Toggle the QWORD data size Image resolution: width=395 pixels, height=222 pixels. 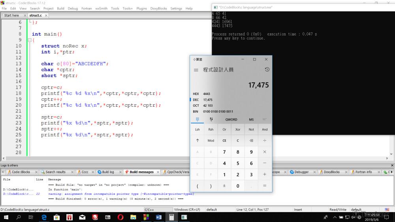pos(231,119)
